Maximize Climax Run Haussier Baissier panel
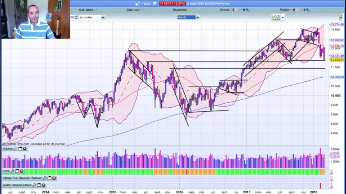The height and width of the screenshot is (194, 346). tap(50, 178)
